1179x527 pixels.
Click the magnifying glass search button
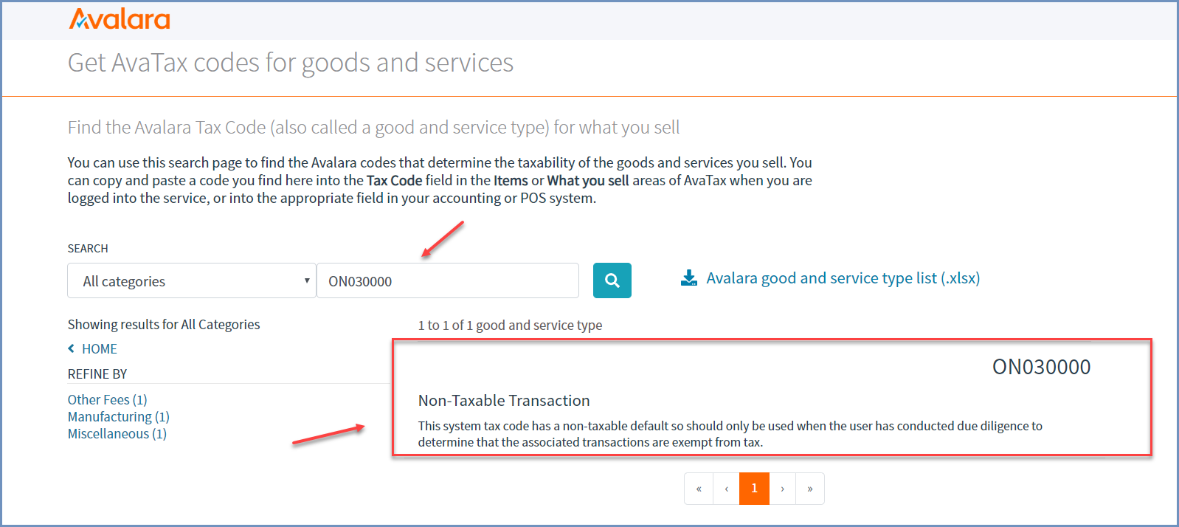612,280
